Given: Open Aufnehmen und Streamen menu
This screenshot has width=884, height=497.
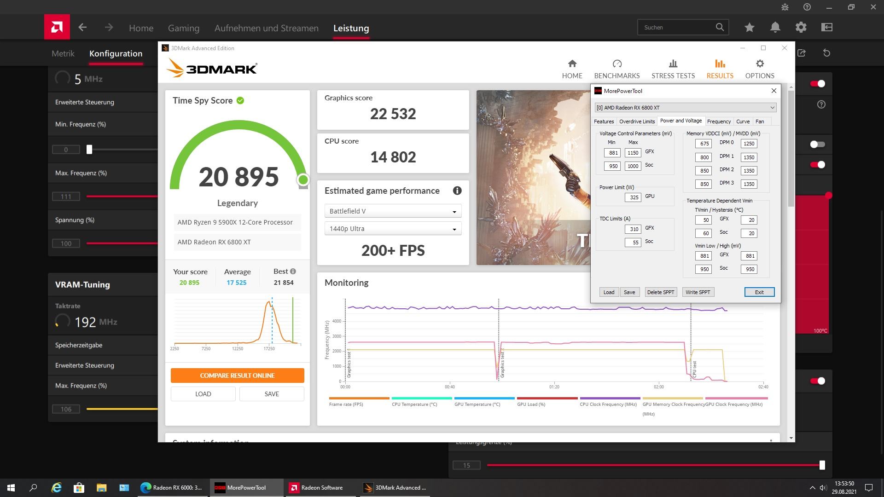Looking at the screenshot, I should (x=266, y=28).
